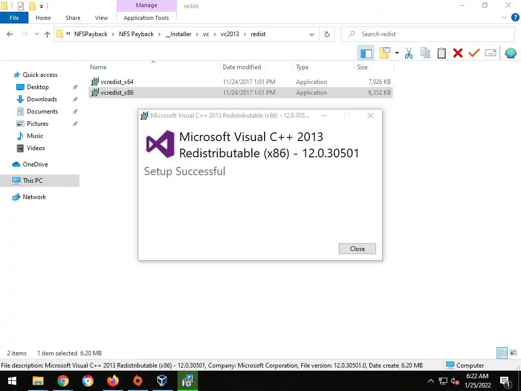Click the Cut scissors icon
Screen dimensions: 521x391
pyautogui.click(x=409, y=53)
